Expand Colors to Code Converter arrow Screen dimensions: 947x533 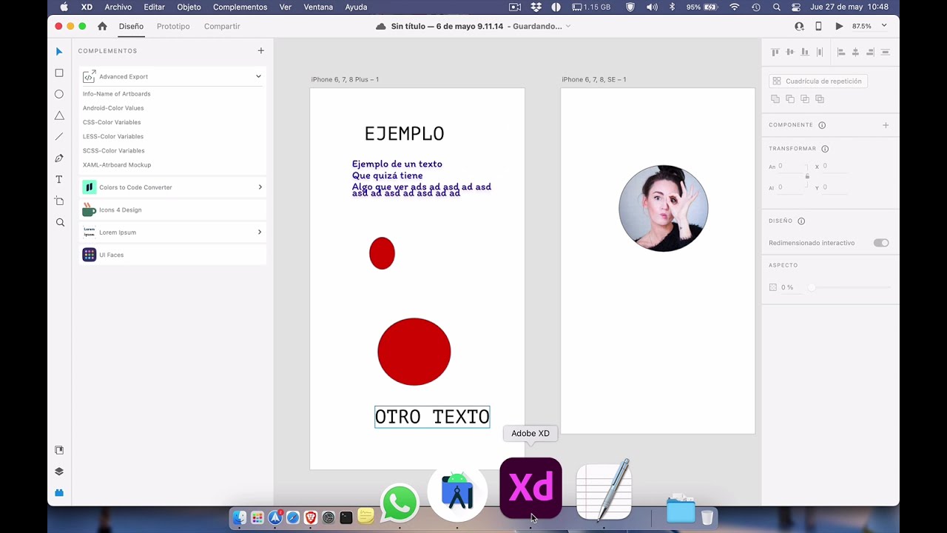pyautogui.click(x=260, y=187)
